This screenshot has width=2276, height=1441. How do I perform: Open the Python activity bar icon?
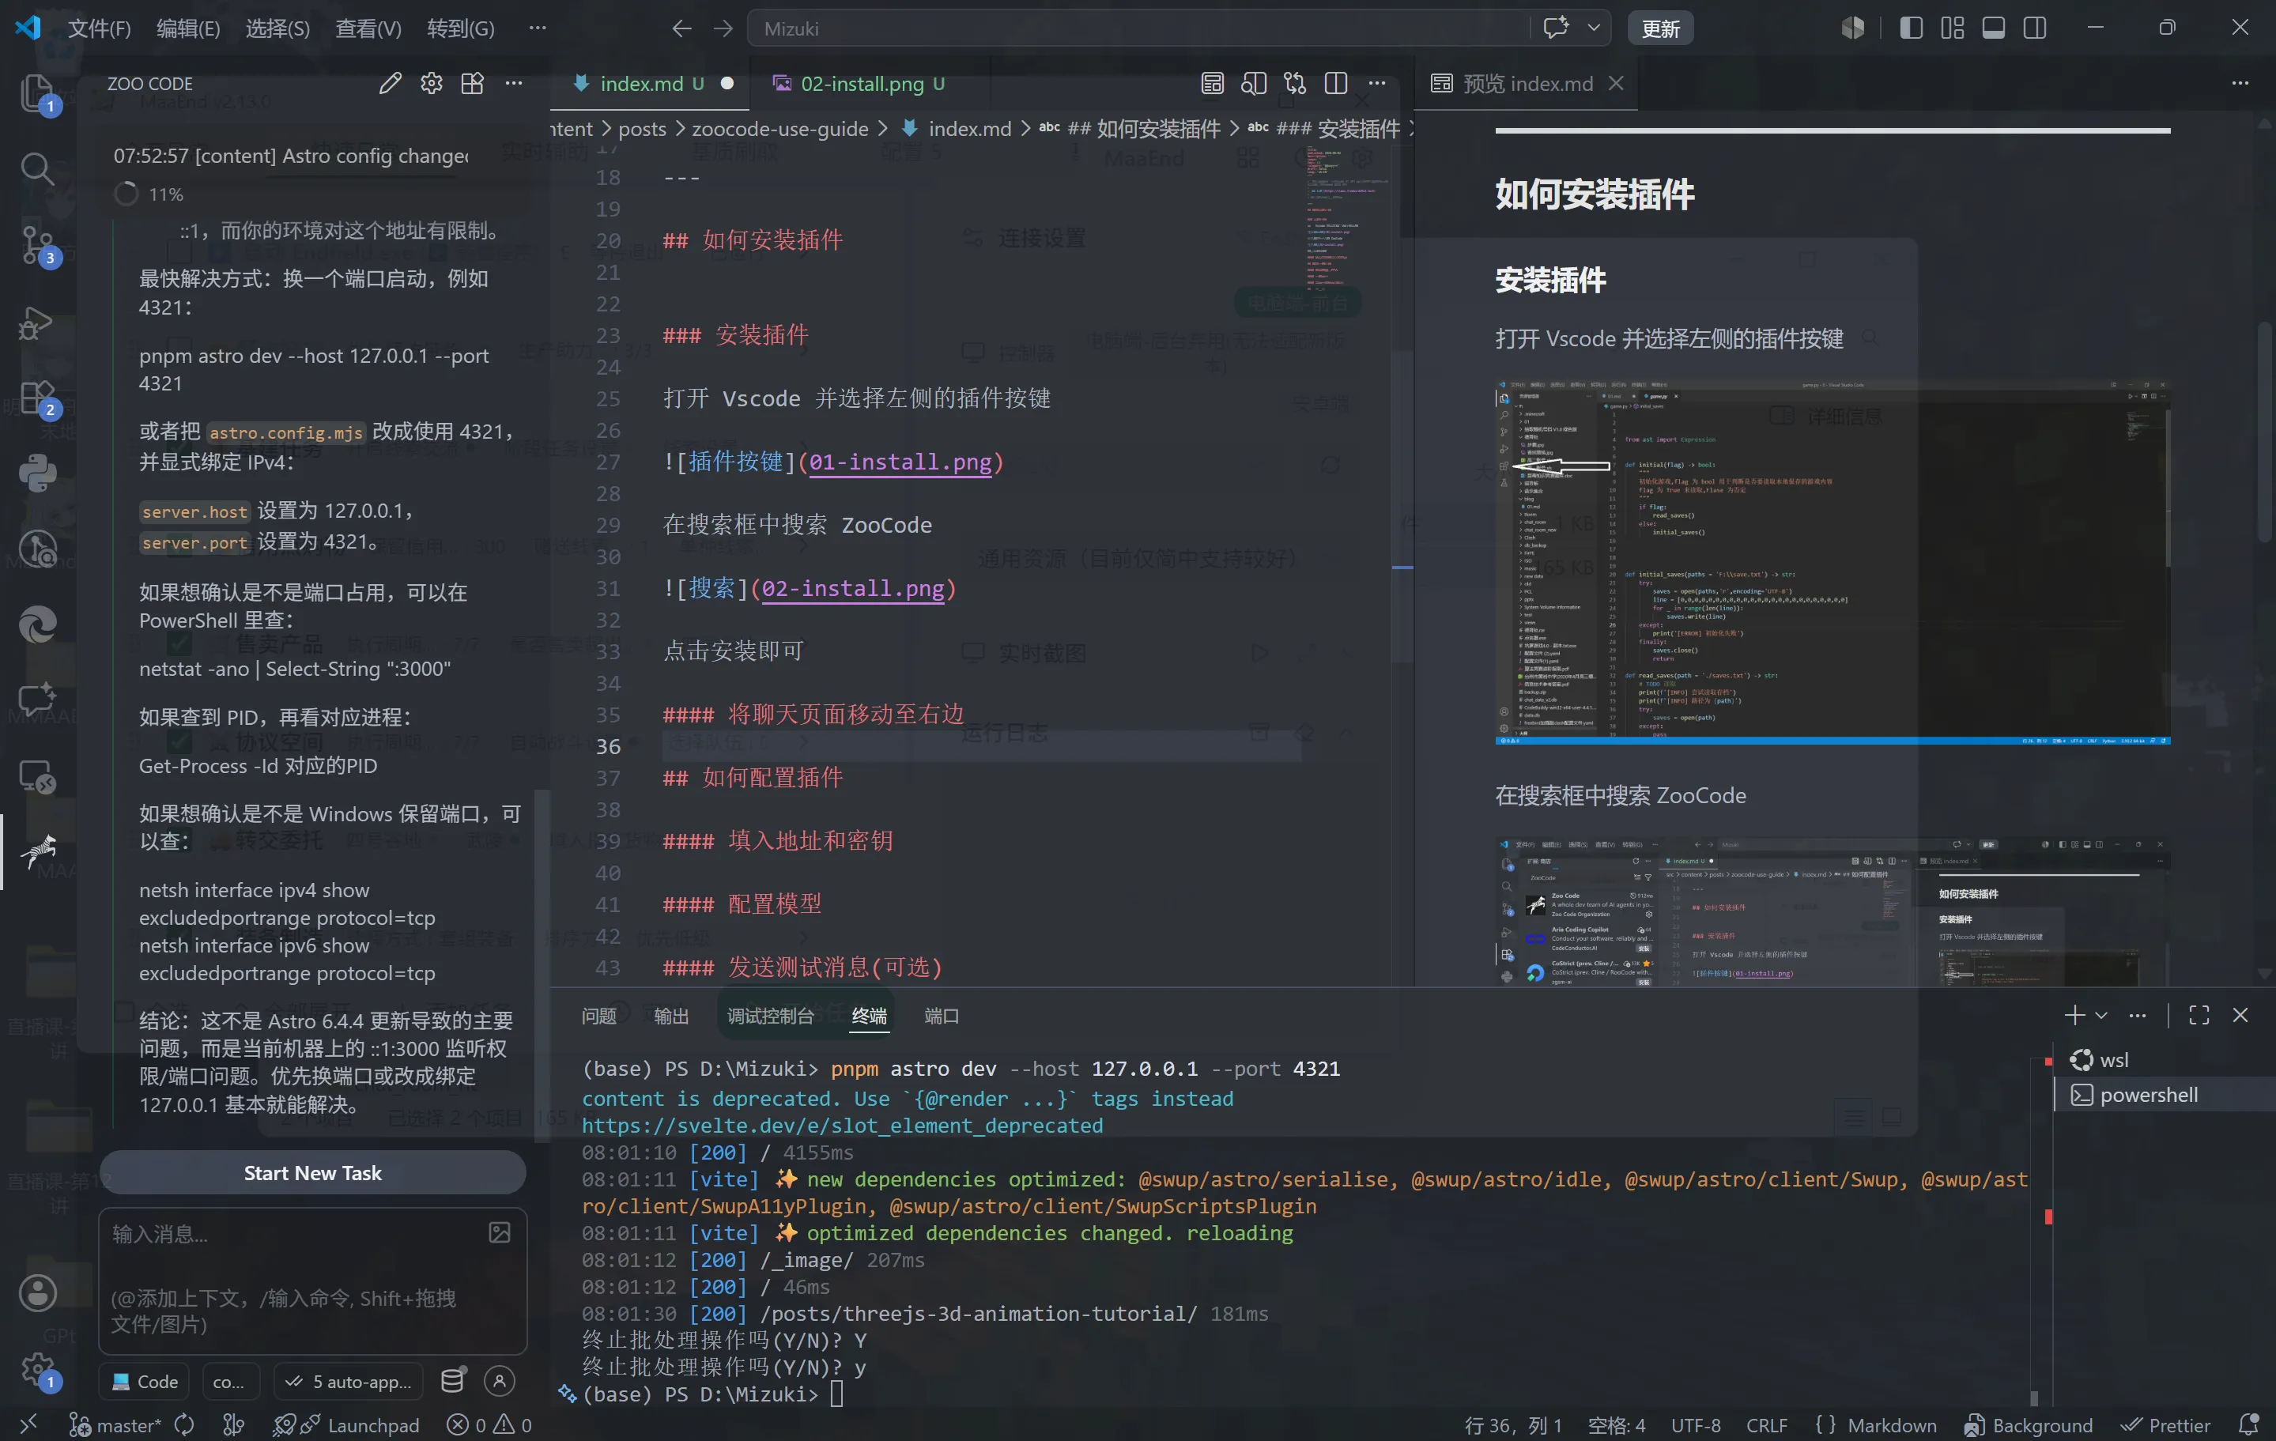(x=37, y=473)
